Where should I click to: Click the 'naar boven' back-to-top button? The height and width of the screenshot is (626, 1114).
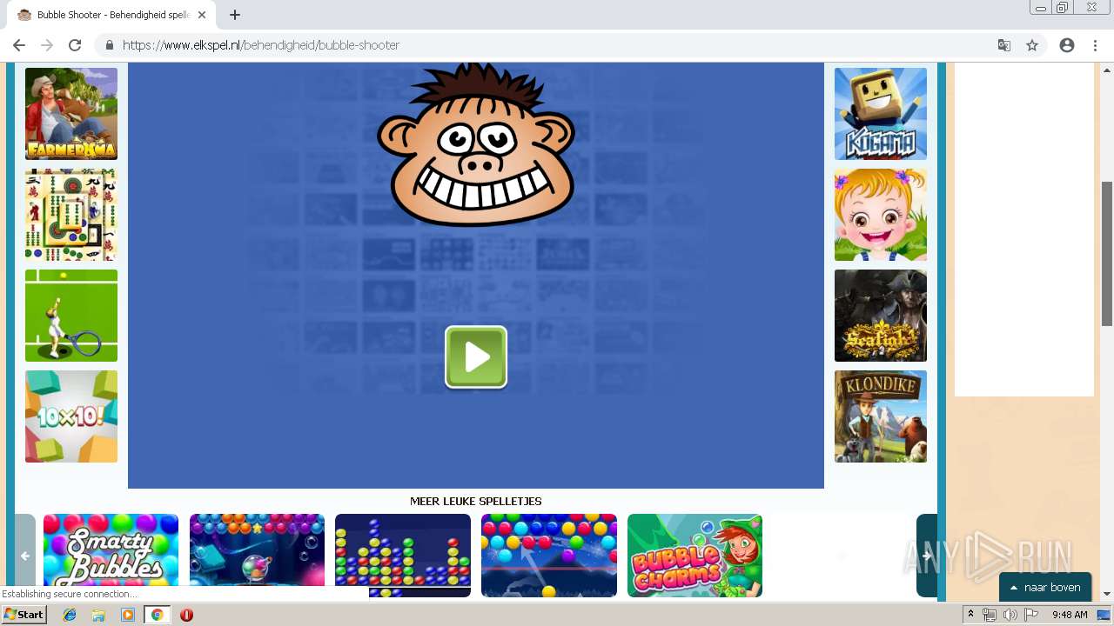[1045, 587]
